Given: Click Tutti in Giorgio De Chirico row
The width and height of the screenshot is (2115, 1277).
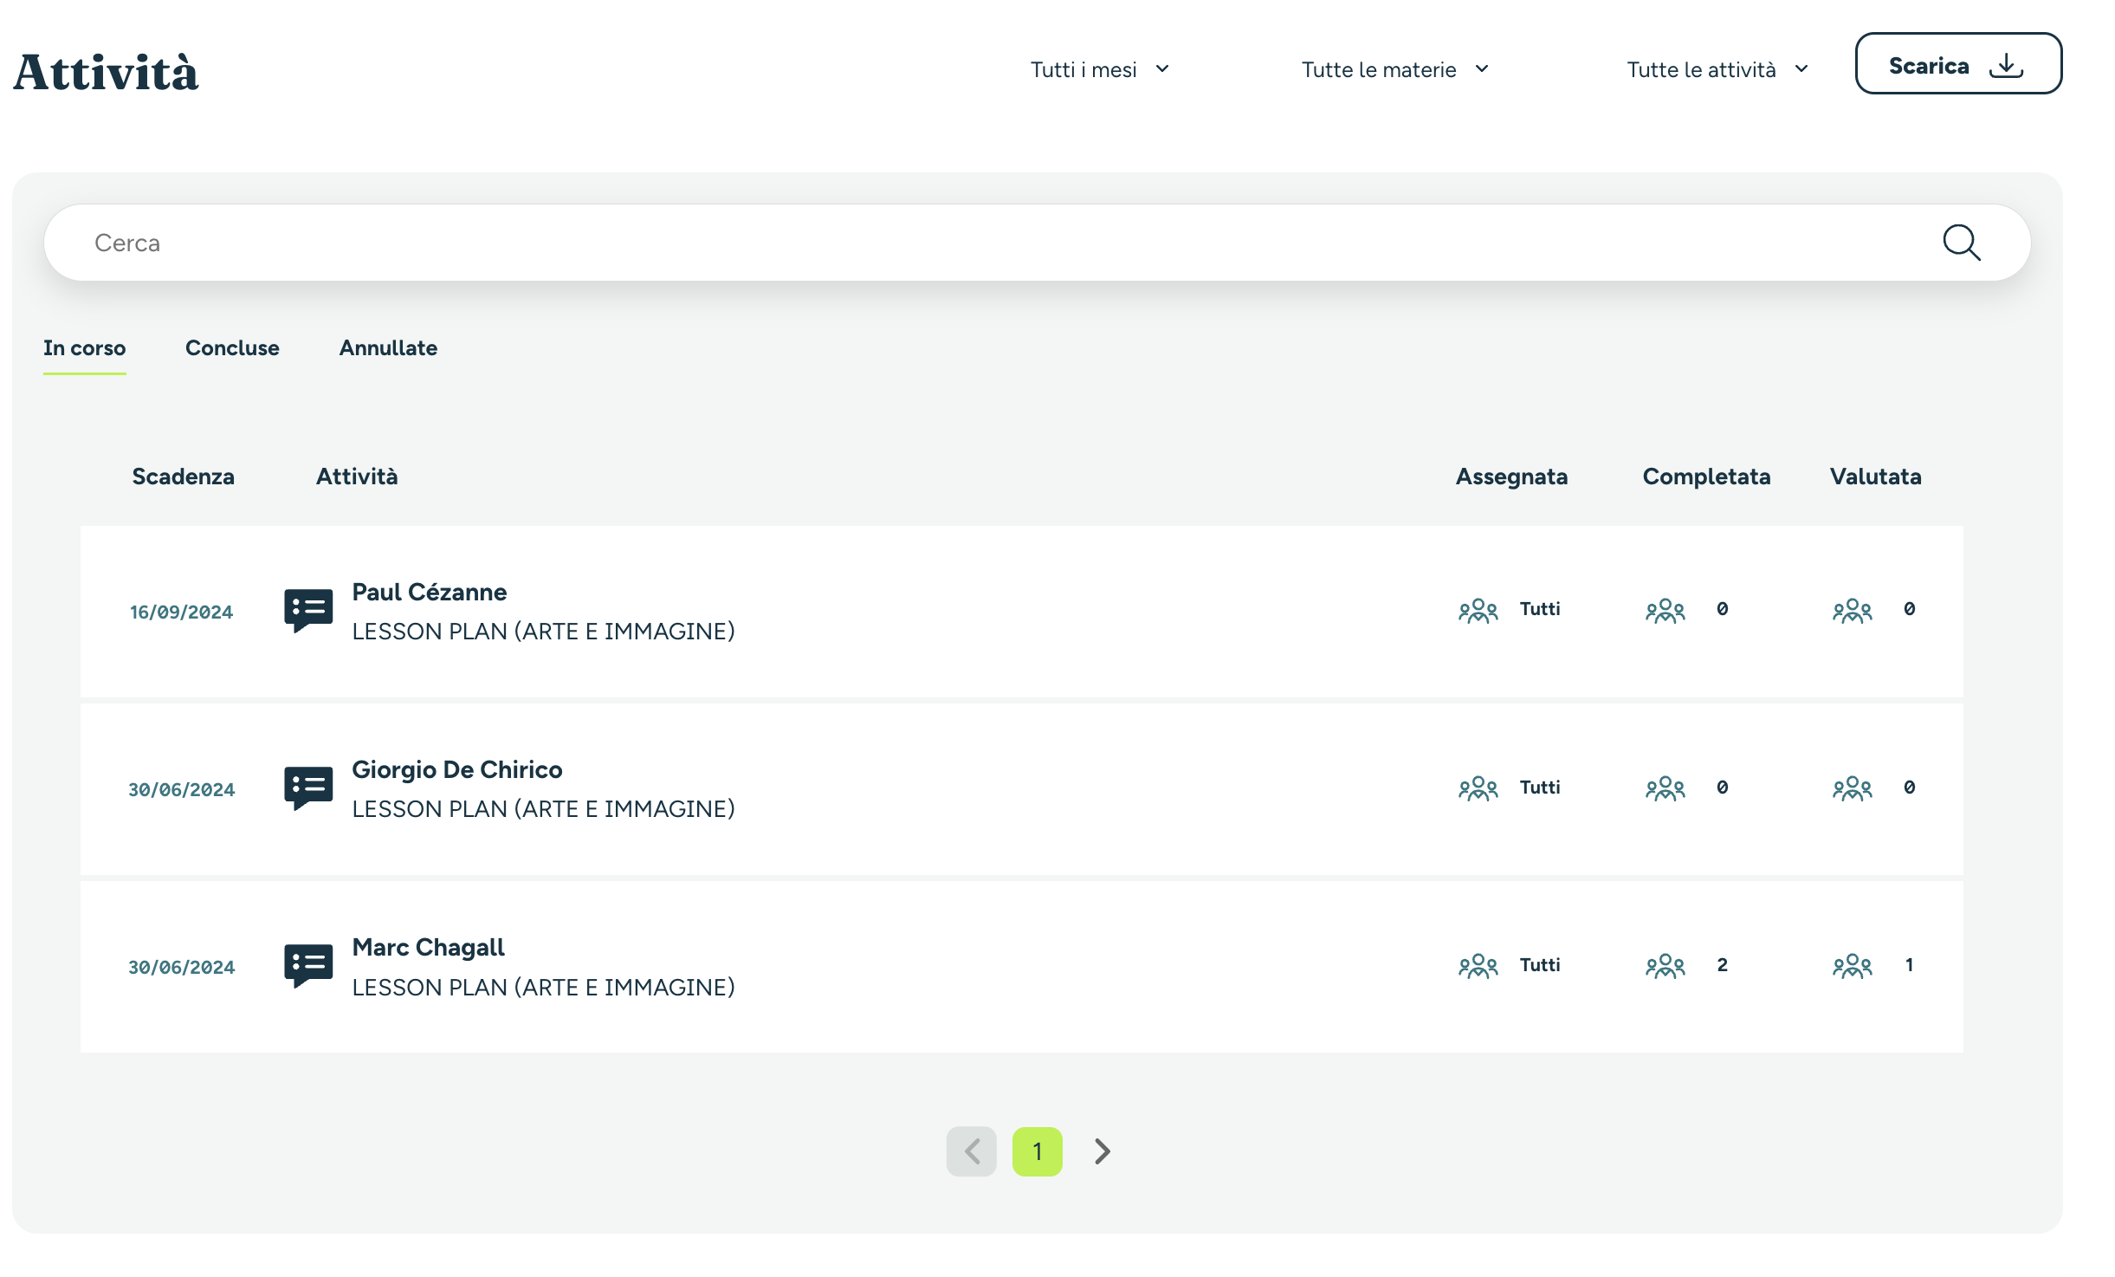Looking at the screenshot, I should [x=1540, y=788].
